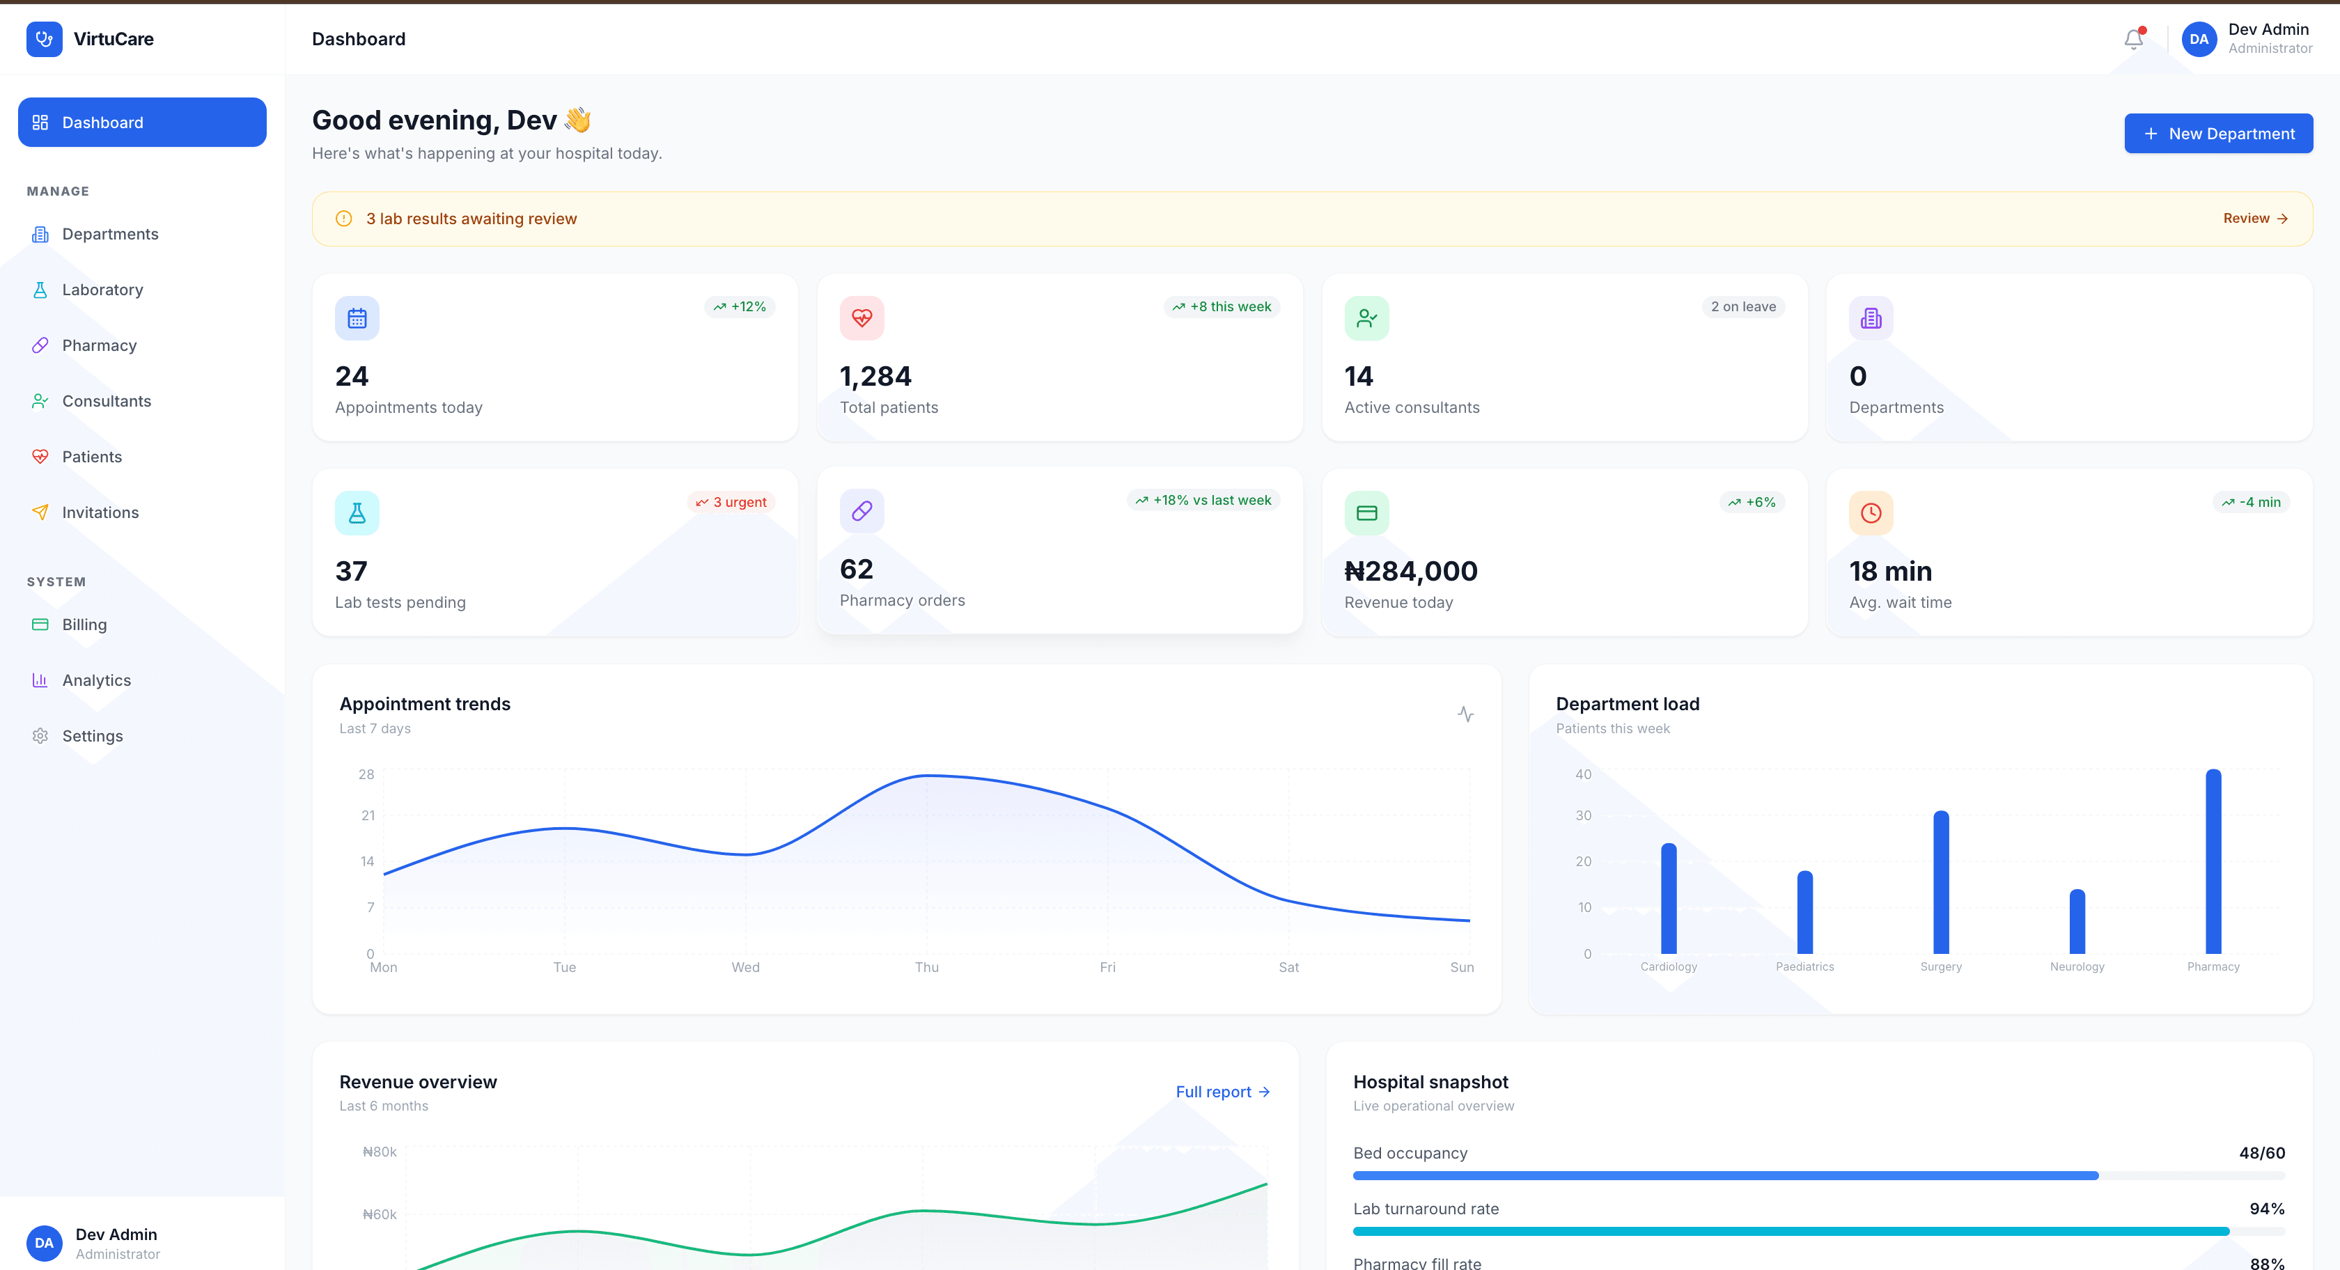Screen dimensions: 2340x1270
Task: Click the alert circle icon in lab results banner
Action: 343,219
